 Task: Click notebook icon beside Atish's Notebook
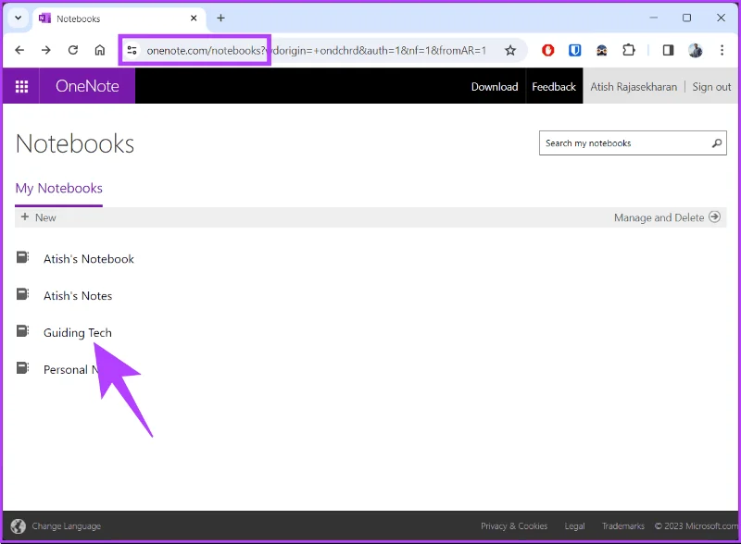[22, 257]
